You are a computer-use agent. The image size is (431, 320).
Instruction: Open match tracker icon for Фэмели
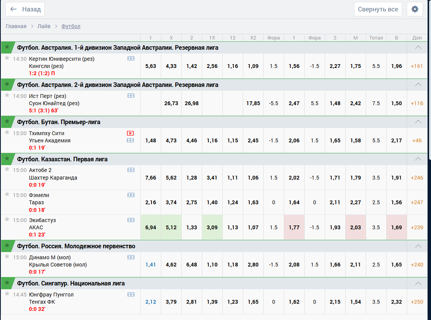(x=131, y=195)
